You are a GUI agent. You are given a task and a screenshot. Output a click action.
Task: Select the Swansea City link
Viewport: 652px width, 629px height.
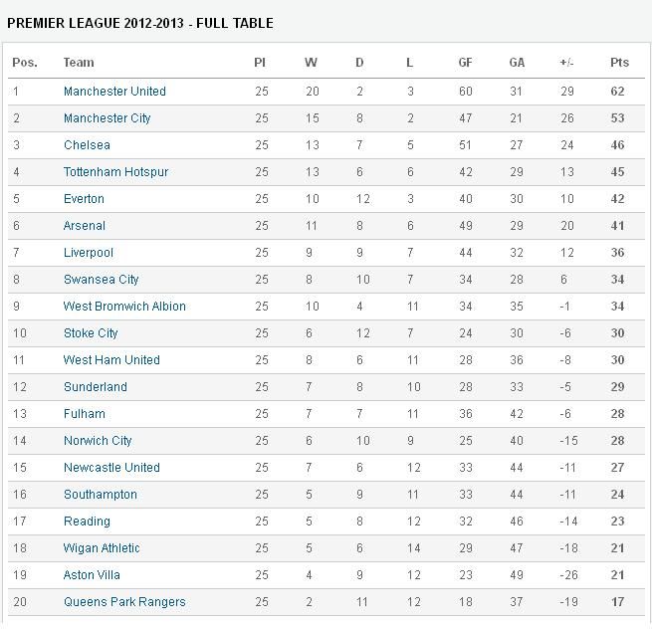point(101,280)
